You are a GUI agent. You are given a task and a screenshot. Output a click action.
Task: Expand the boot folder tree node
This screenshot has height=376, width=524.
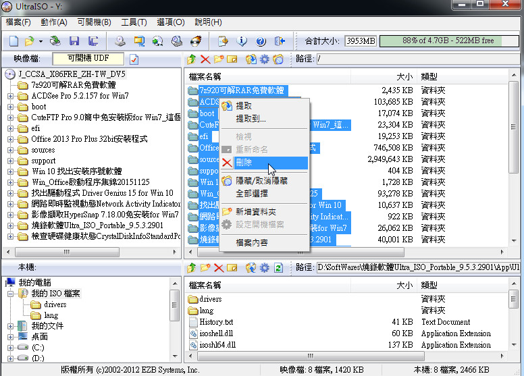pyautogui.click(x=10, y=107)
